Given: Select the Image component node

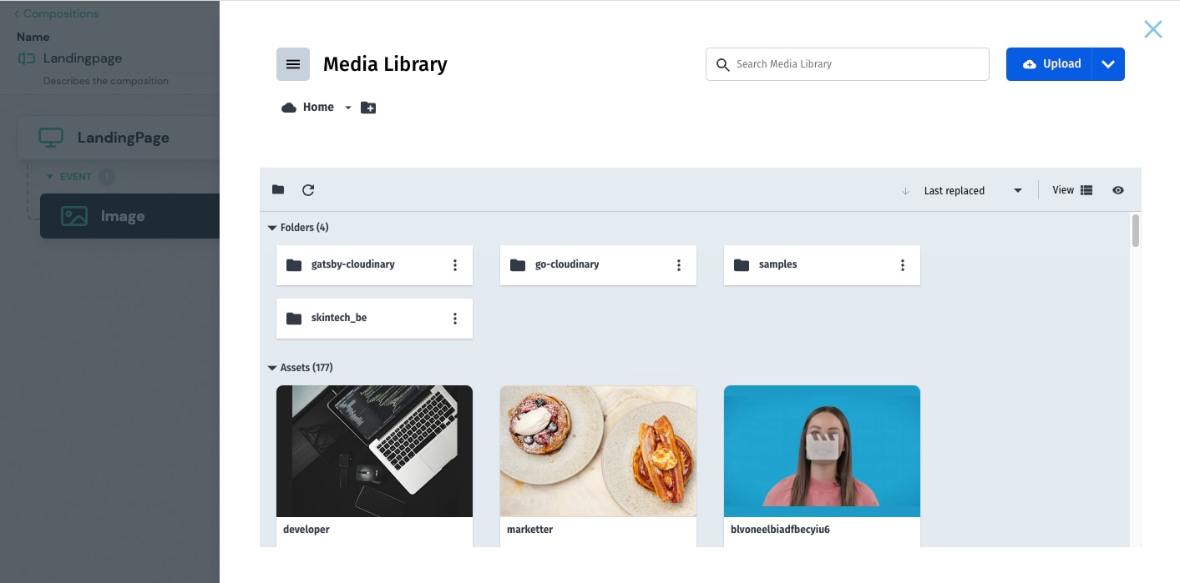Looking at the screenshot, I should 129,216.
